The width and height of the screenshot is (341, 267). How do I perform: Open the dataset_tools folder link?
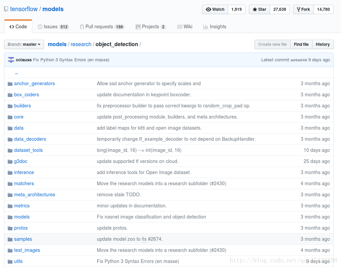tap(28, 150)
